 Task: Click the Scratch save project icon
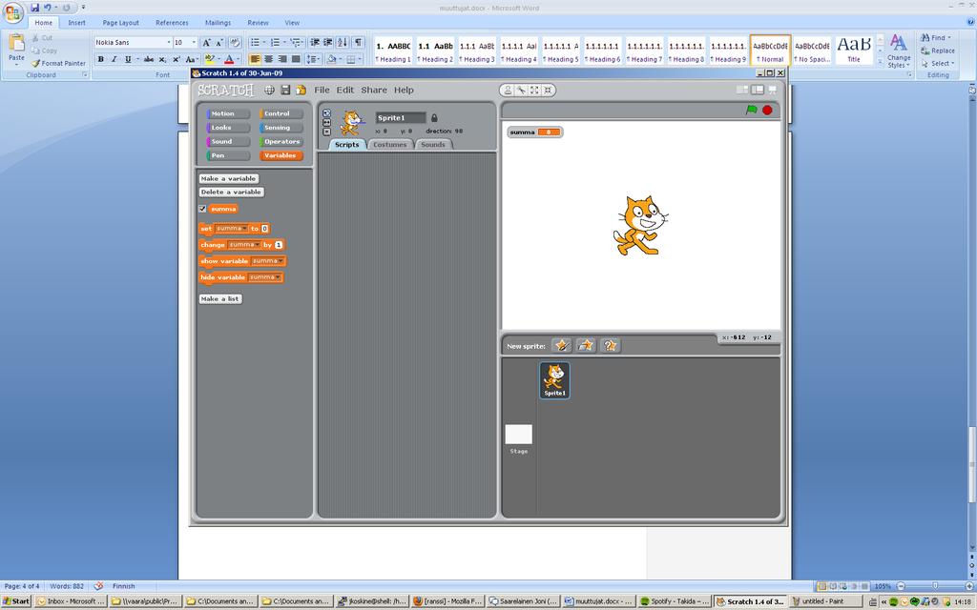(285, 91)
